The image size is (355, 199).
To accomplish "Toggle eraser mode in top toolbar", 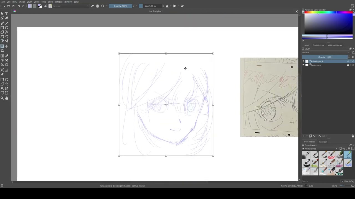I will pyautogui.click(x=93, y=6).
